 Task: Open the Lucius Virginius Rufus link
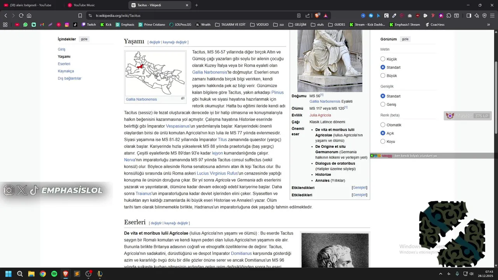[x=217, y=173]
